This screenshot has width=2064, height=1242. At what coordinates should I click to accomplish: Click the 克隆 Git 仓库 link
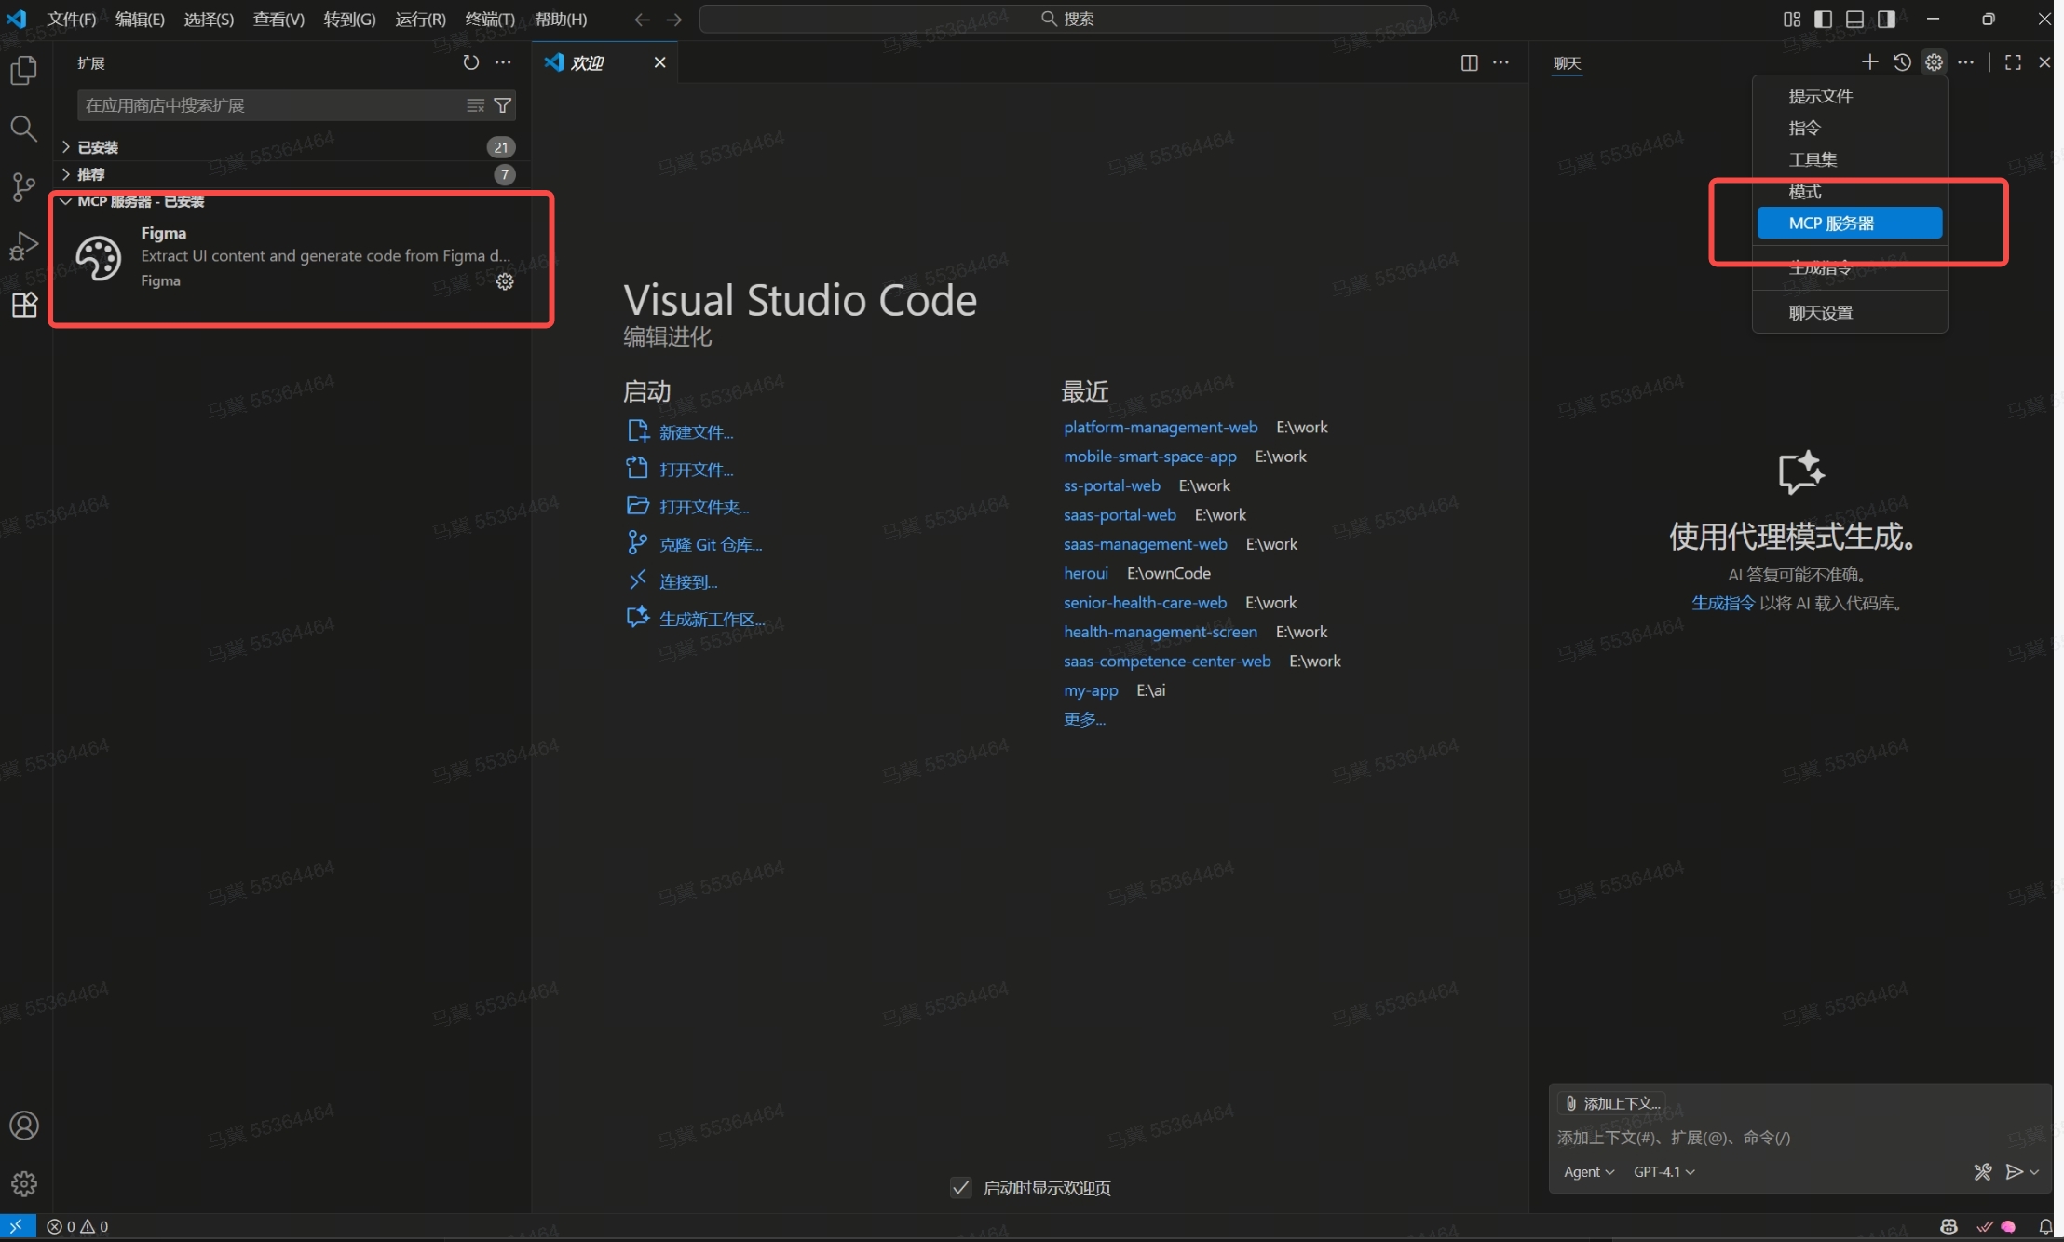[x=710, y=544]
